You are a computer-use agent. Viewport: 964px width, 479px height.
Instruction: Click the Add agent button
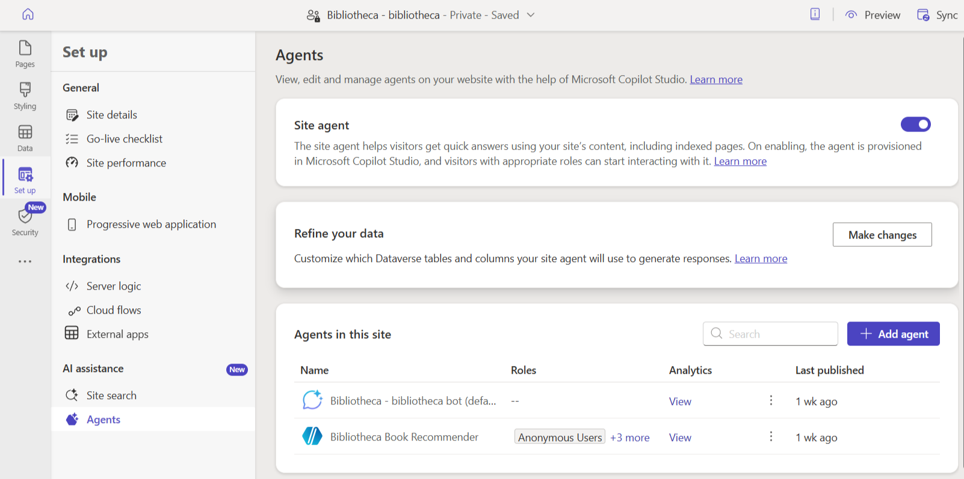893,334
